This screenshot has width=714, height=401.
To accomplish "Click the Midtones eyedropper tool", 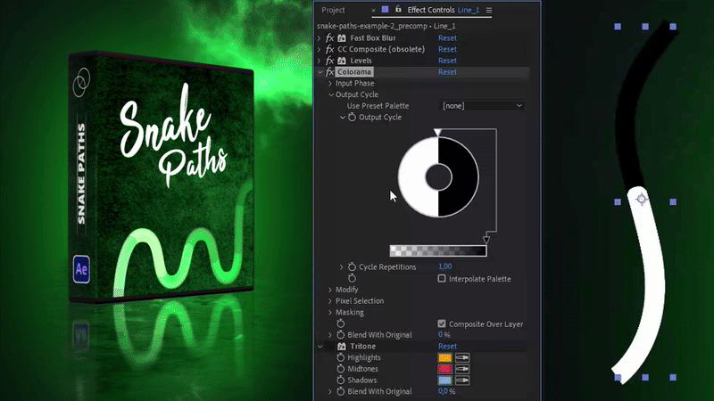I will pyautogui.click(x=462, y=369).
